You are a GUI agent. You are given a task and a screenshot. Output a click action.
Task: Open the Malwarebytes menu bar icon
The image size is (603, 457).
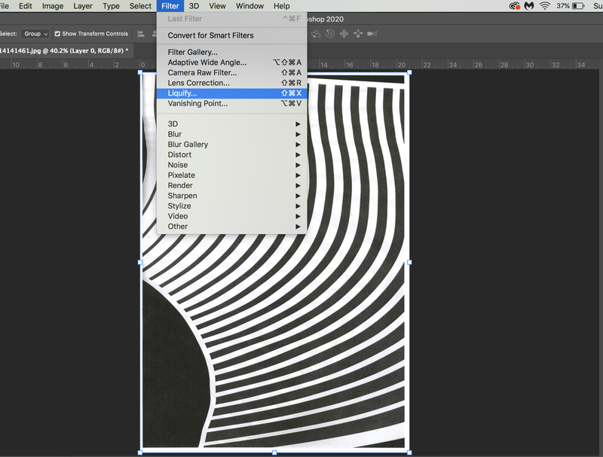pos(529,6)
